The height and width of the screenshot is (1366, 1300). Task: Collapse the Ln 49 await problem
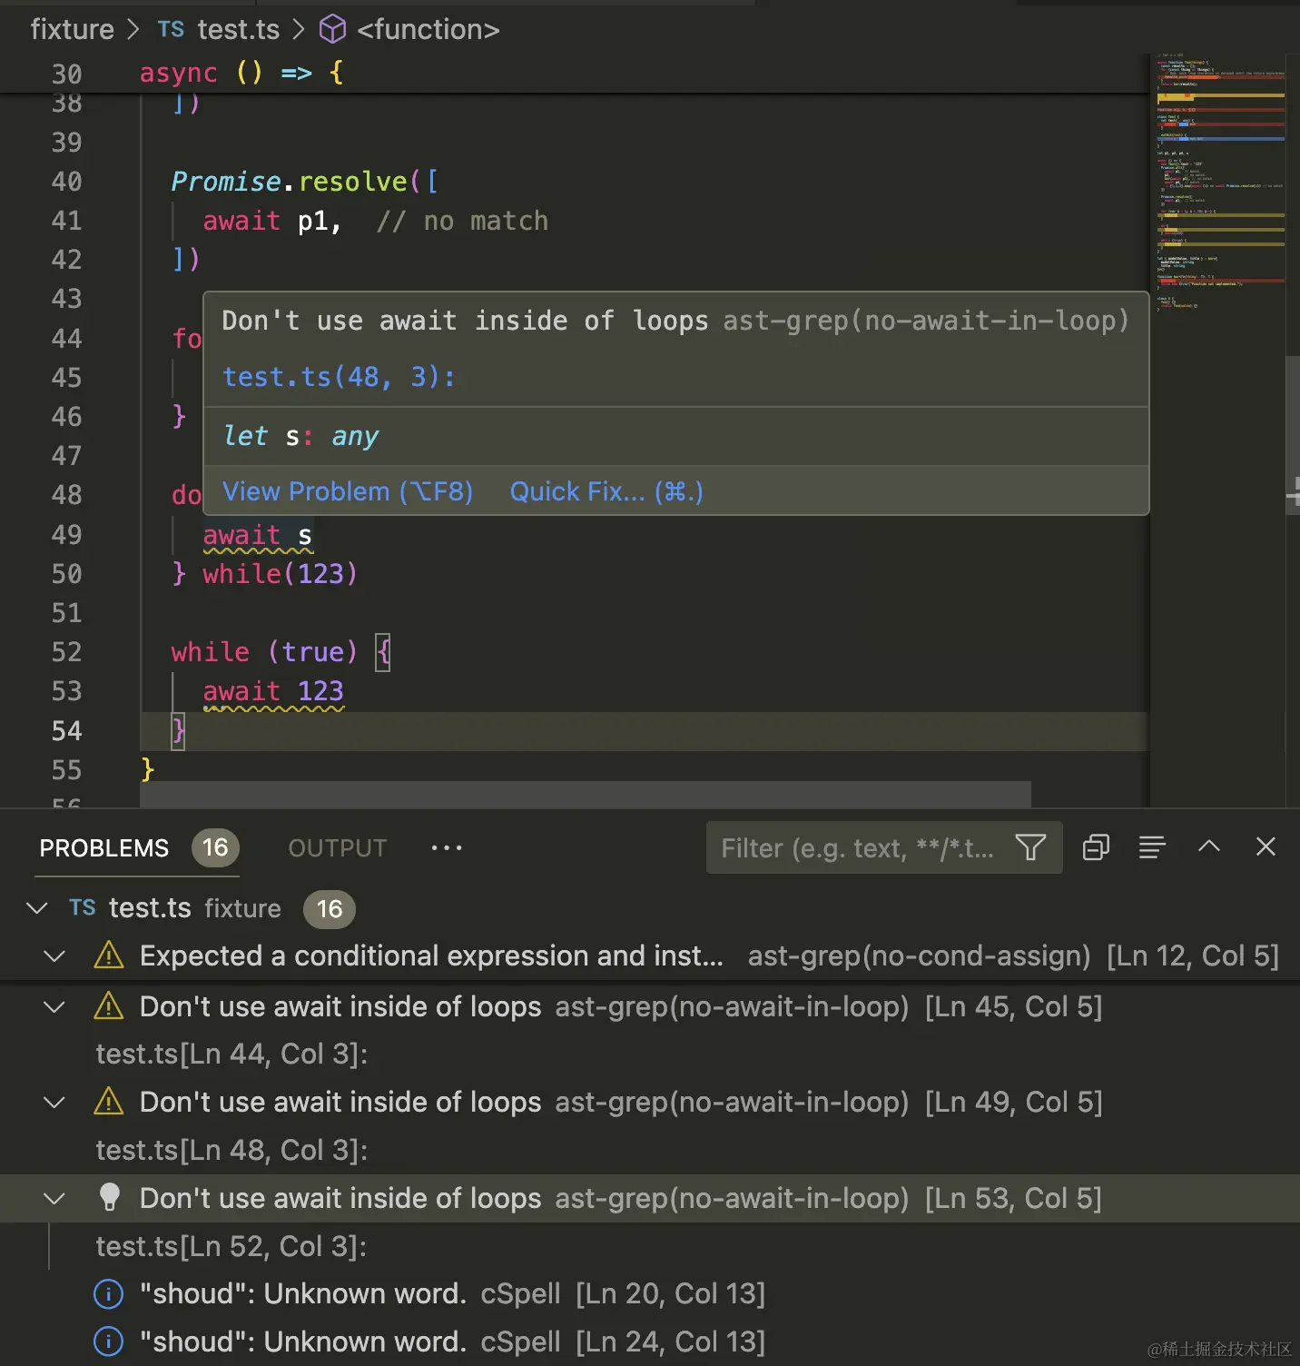click(x=54, y=1102)
